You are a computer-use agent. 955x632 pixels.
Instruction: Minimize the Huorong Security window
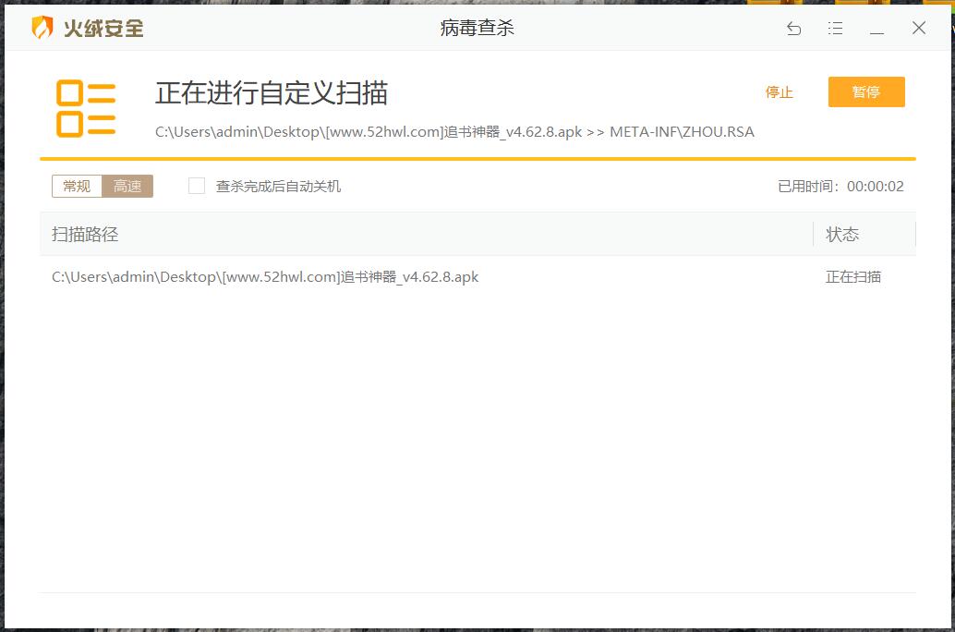874,29
